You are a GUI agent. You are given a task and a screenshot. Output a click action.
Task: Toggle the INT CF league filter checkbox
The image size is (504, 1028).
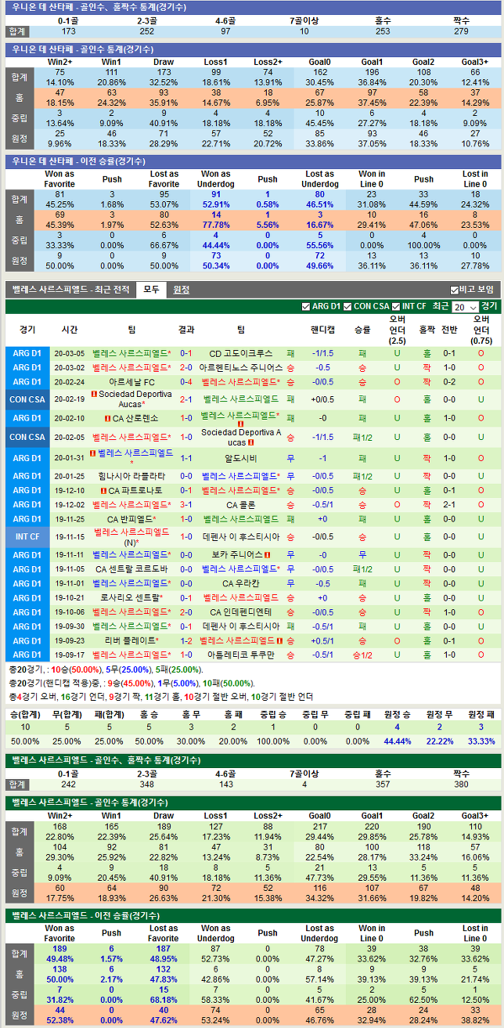[x=397, y=307]
